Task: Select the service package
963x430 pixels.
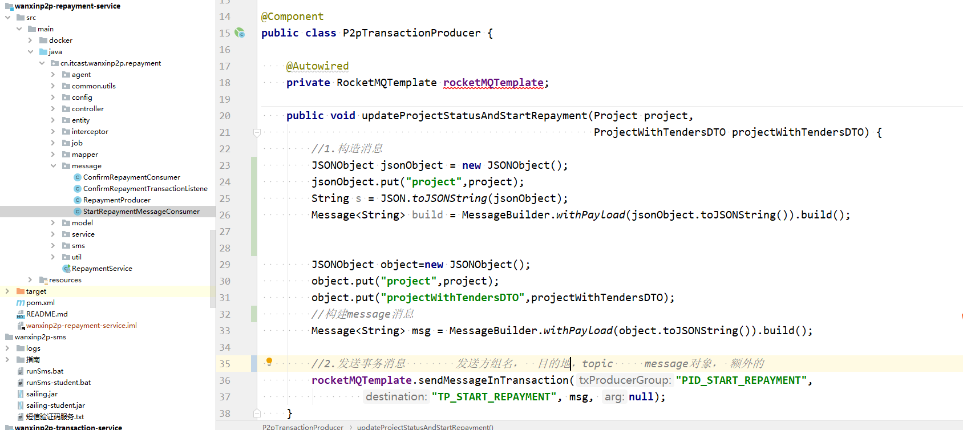Action: pyautogui.click(x=83, y=234)
